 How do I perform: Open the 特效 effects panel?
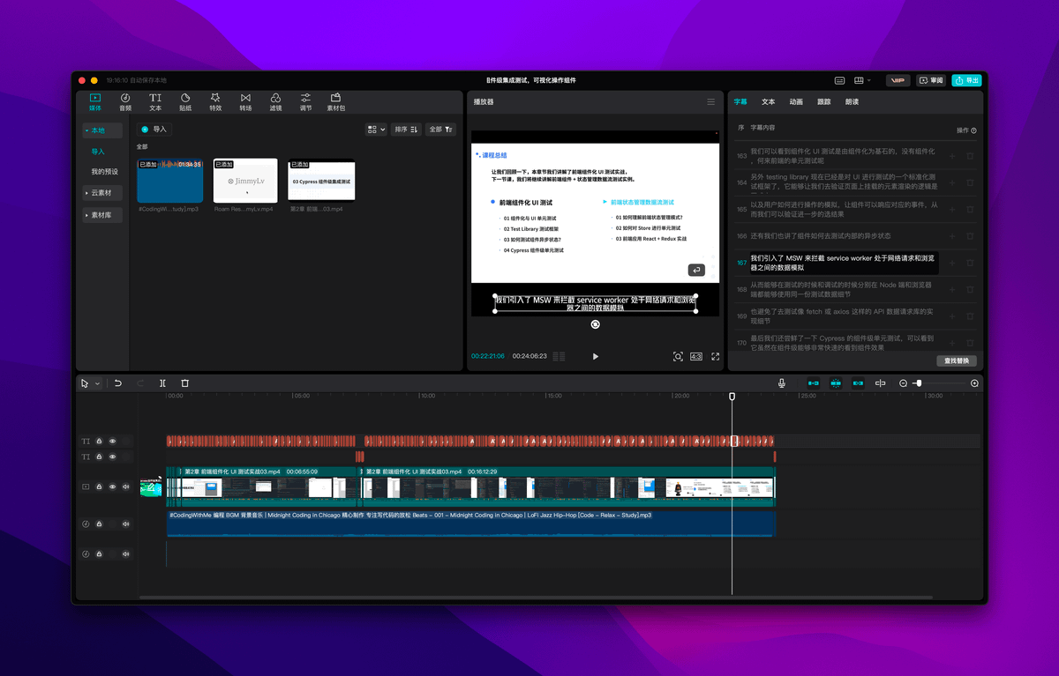pyautogui.click(x=215, y=101)
